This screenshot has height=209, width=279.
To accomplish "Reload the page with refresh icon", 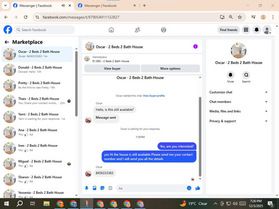I will (x=26, y=17).
